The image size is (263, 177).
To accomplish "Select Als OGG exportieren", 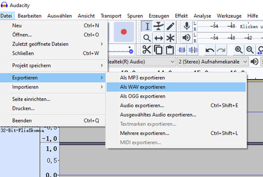I will (x=176, y=96).
